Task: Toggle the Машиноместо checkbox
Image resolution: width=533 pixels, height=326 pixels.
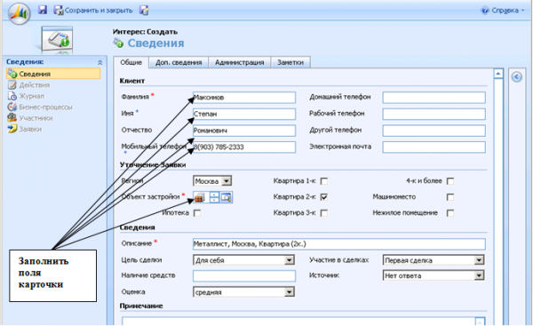Action: pyautogui.click(x=450, y=197)
